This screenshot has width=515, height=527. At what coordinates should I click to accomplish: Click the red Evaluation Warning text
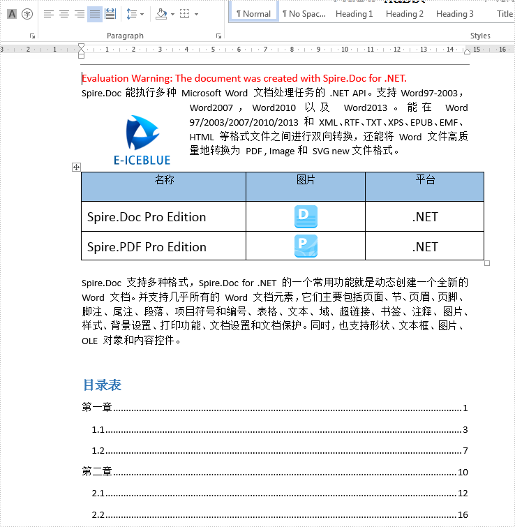244,78
